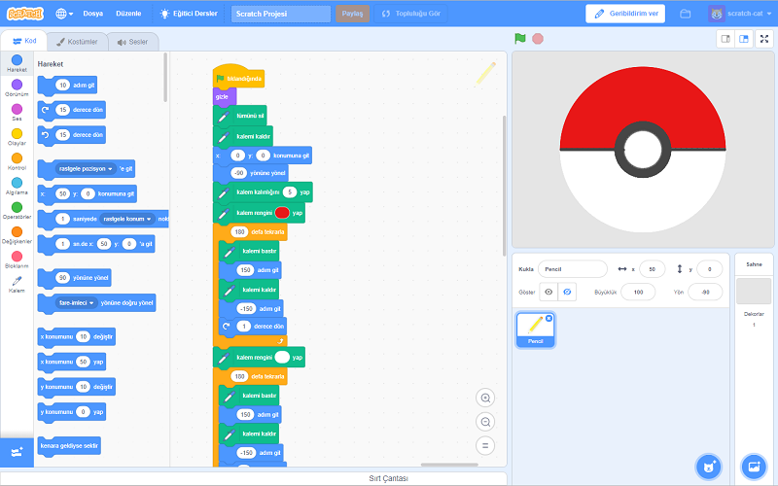Click the Choose a Backdrop button

[754, 467]
